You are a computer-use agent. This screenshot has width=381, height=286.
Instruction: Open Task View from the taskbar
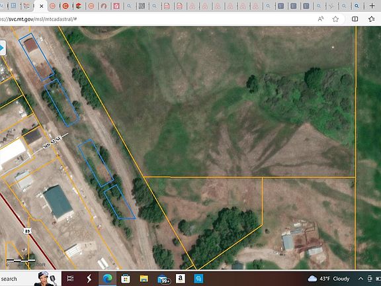coord(70,278)
